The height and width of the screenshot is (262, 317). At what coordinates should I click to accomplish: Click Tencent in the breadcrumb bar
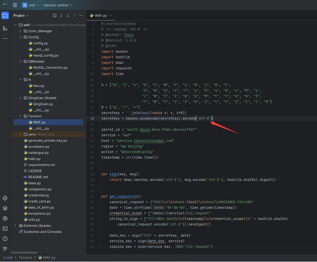(x=25, y=257)
